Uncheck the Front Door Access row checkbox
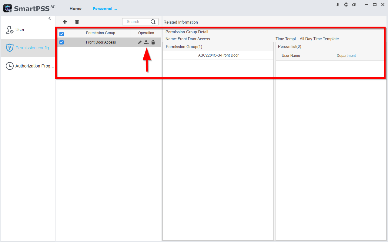Viewport: 388px width, 242px height. click(62, 42)
